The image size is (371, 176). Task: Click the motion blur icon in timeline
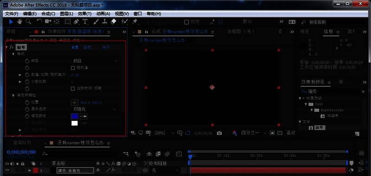[x=167, y=154]
